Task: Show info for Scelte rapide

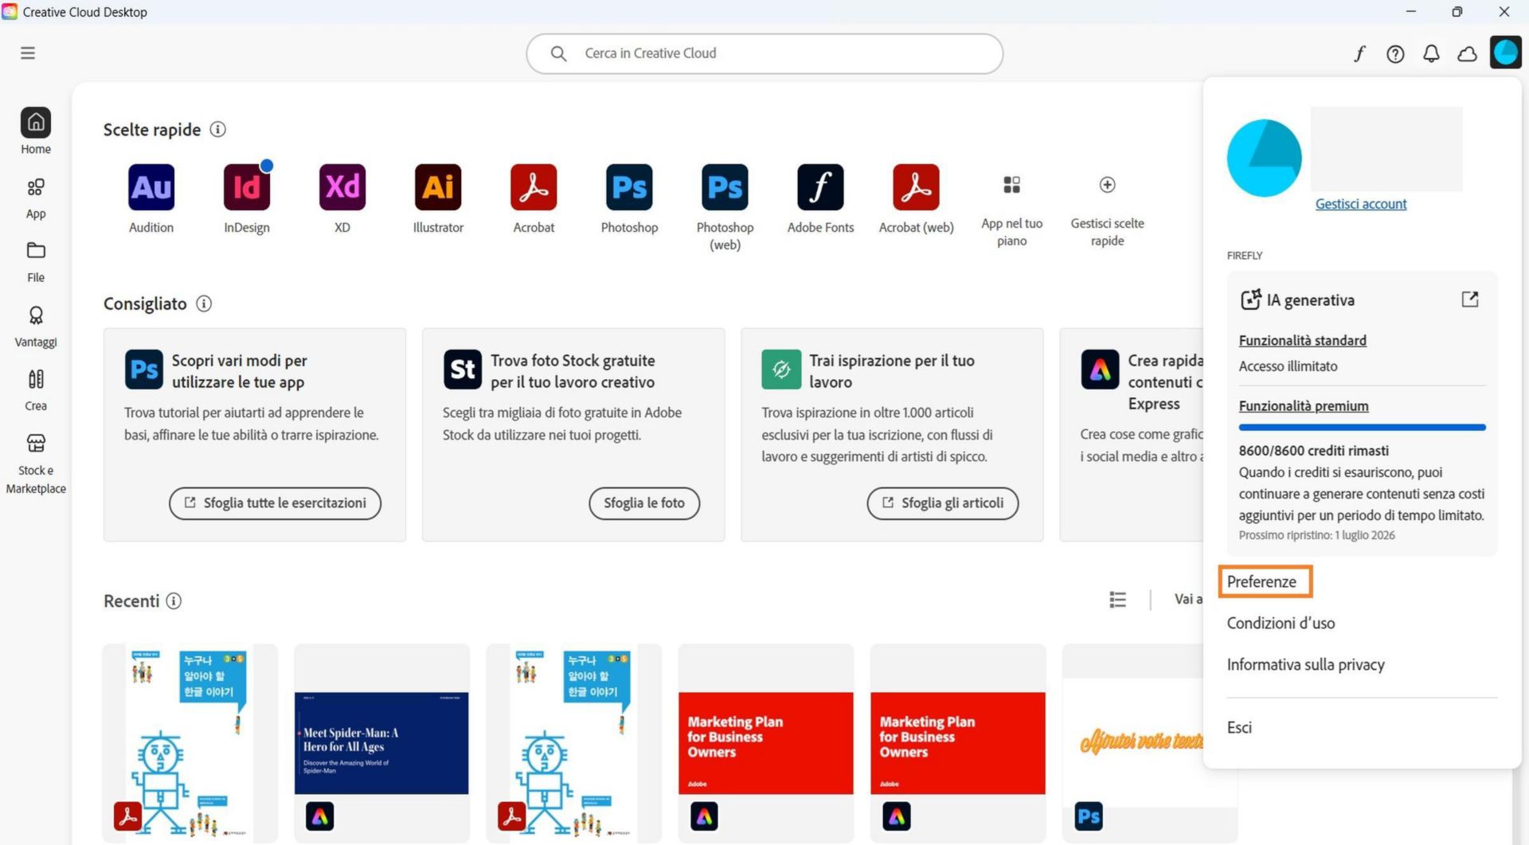Action: point(217,129)
